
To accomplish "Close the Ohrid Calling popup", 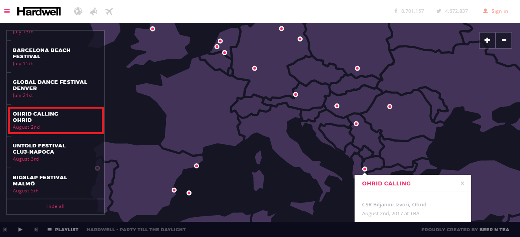I will (462, 183).
